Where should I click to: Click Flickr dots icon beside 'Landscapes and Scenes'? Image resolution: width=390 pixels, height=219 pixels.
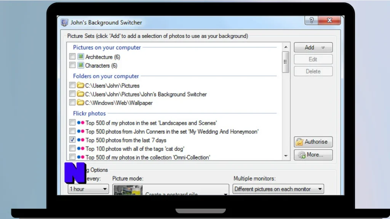tap(81, 123)
